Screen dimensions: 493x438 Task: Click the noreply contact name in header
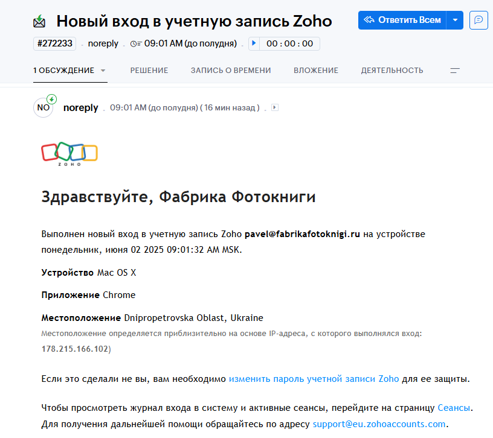coord(103,43)
